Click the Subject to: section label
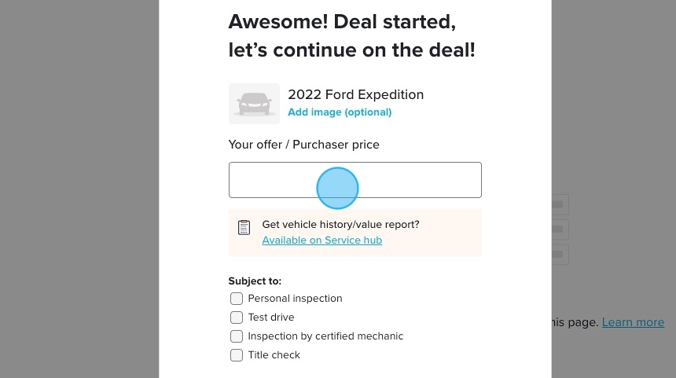This screenshot has width=676, height=378. pos(255,281)
